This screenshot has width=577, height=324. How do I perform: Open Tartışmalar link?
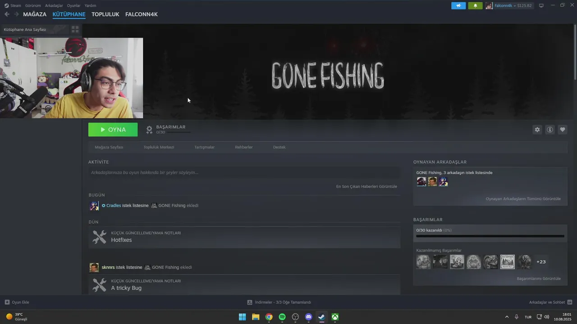pyautogui.click(x=204, y=147)
